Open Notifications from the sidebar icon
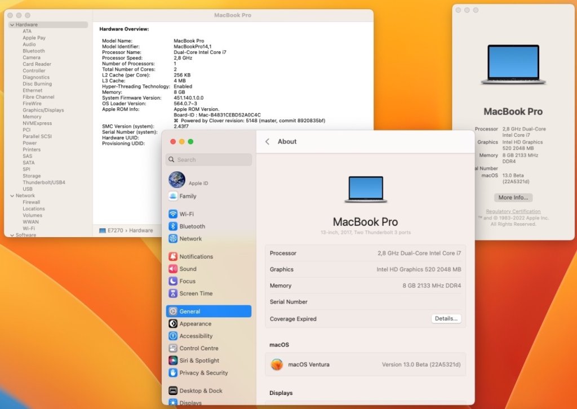This screenshot has width=577, height=409. [173, 256]
